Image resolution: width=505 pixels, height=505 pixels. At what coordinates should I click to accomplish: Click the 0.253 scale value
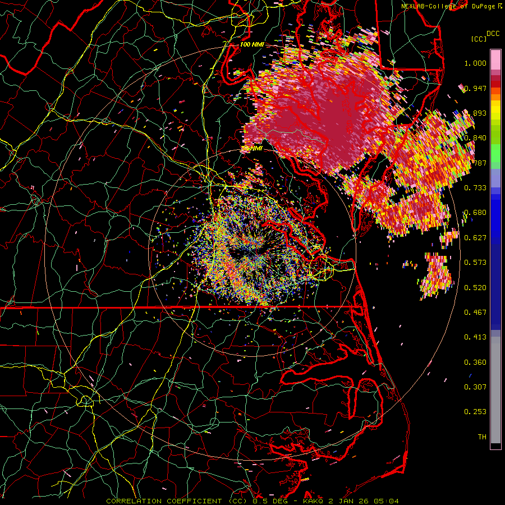(475, 412)
